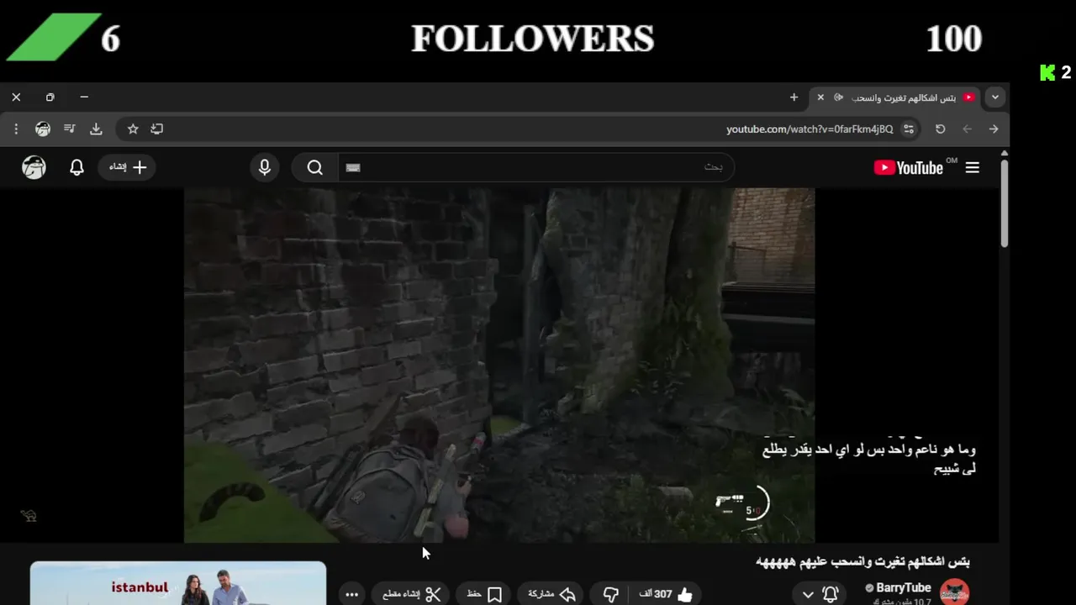Focus the address bar URL
This screenshot has width=1076, height=605.
point(810,129)
